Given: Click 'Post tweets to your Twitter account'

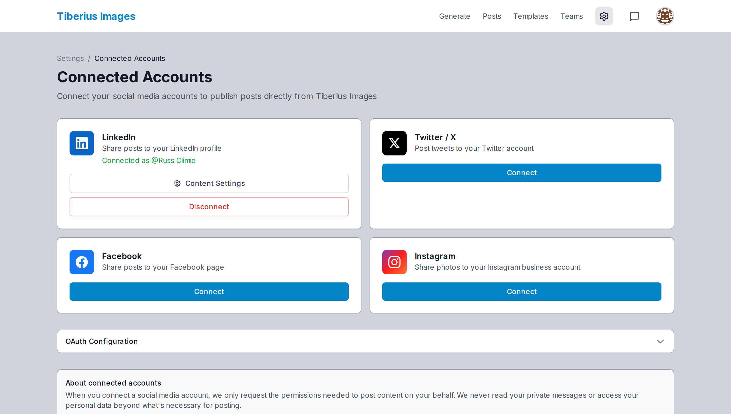Looking at the screenshot, I should click(x=474, y=148).
